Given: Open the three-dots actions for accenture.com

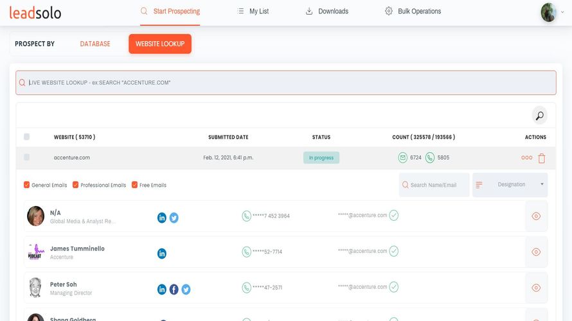Looking at the screenshot, I should click(527, 157).
